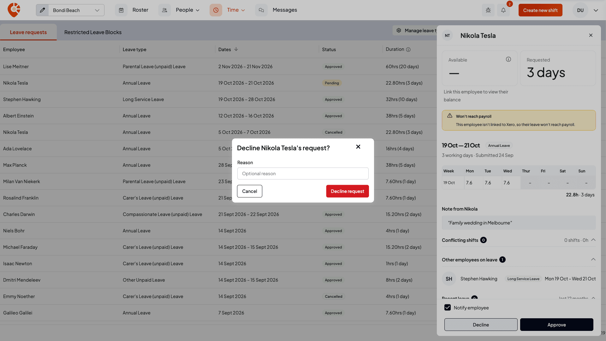This screenshot has width=606, height=341.
Task: Click Charles Darwin's Compassionate Leave entry
Action: (x=163, y=214)
